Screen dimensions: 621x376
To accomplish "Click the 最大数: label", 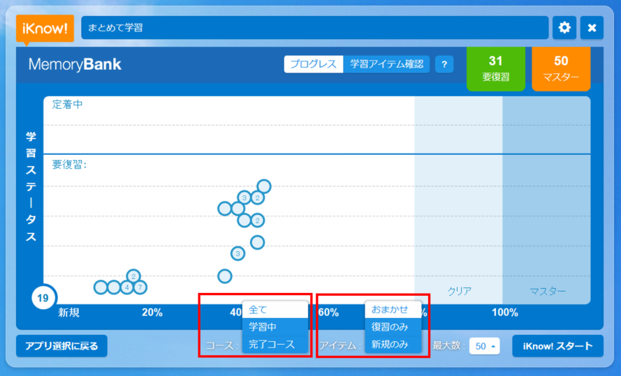I will 448,345.
